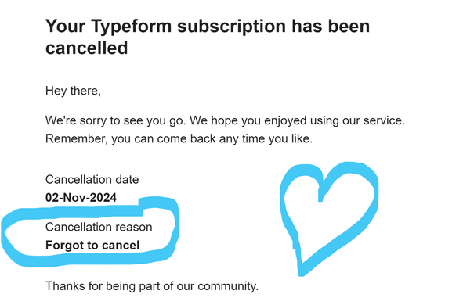
Task: Click the word cancelled in the heading
Action: tap(86, 48)
